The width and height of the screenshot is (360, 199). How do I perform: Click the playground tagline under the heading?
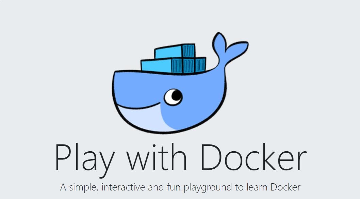coord(180,187)
